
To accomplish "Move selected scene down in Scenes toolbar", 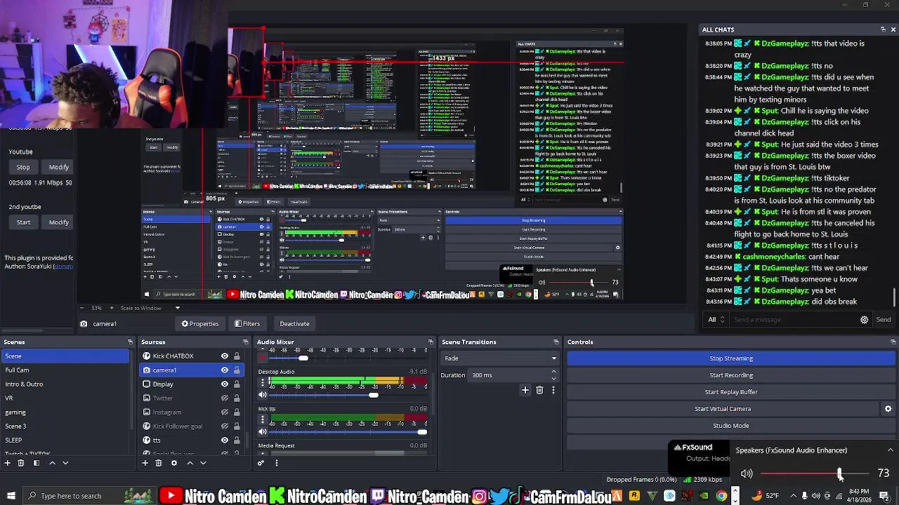I will 65,463.
